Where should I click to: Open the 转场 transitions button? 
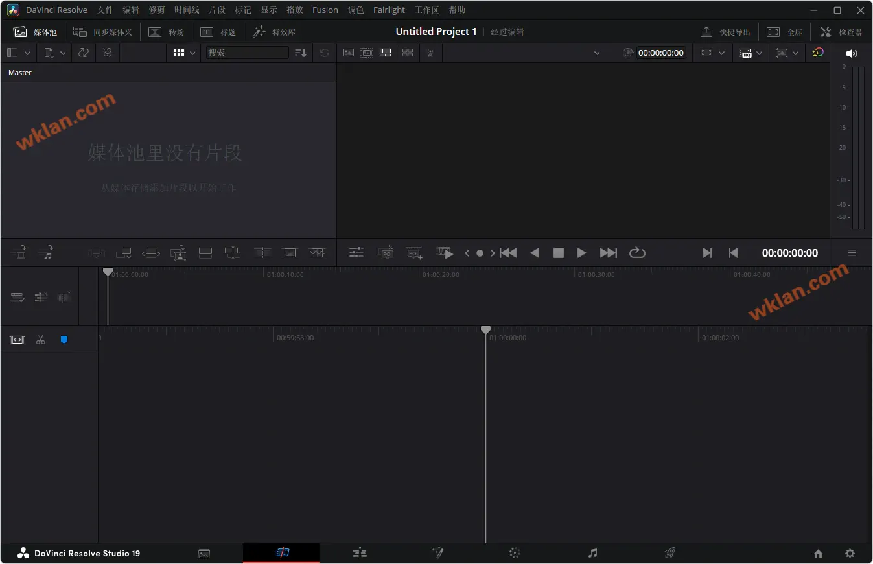pos(167,32)
